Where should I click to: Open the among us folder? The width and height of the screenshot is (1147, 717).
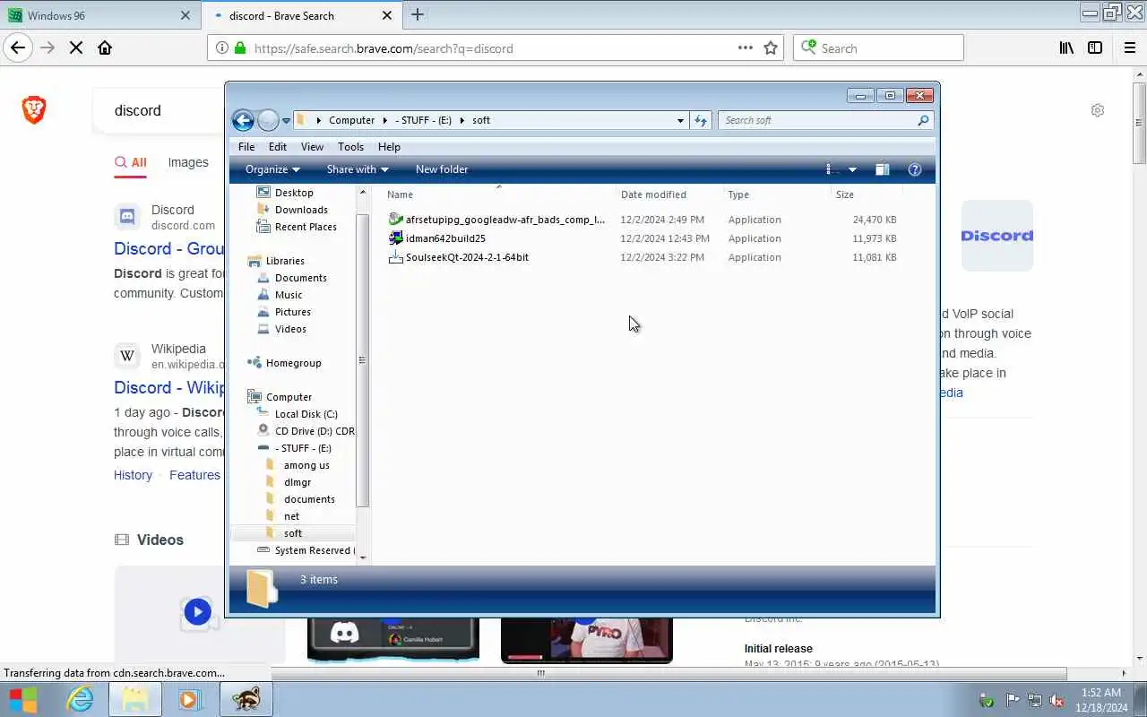click(306, 465)
